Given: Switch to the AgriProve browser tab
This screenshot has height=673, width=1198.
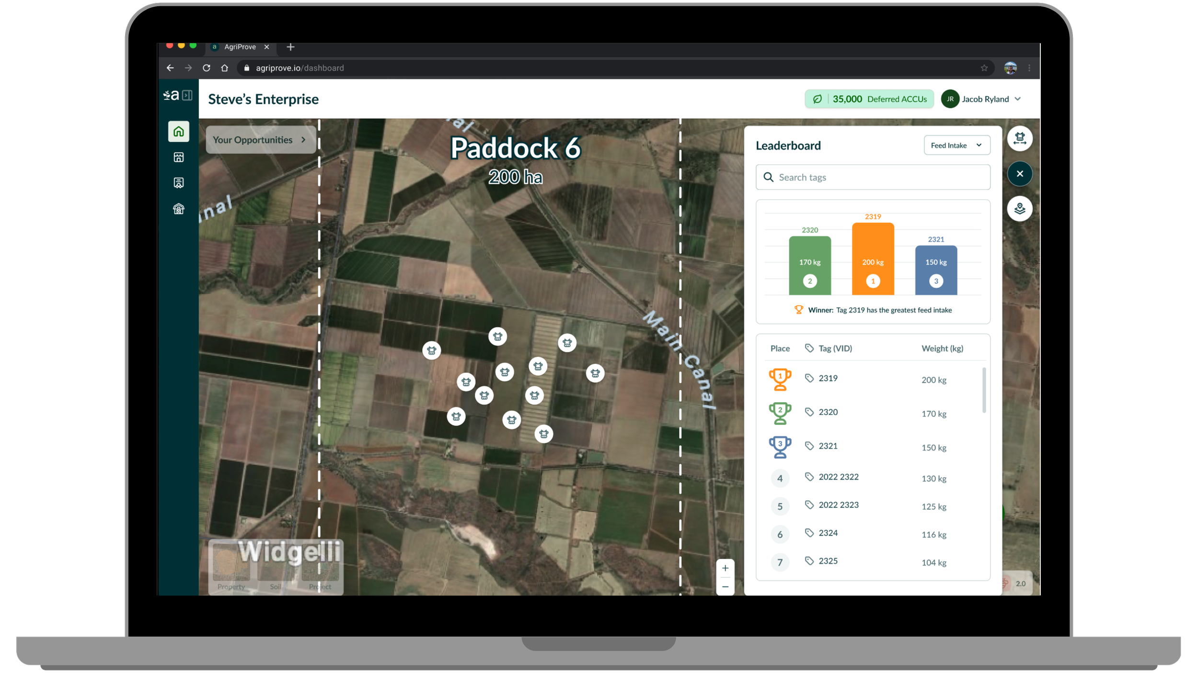Looking at the screenshot, I should pyautogui.click(x=240, y=47).
